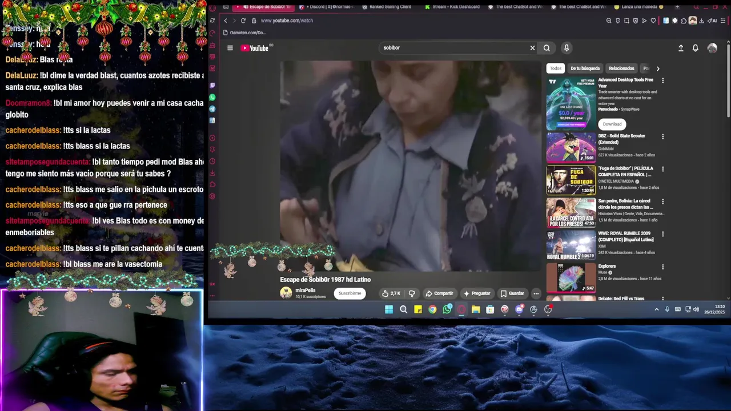Open Windows taskbar search

(x=403, y=309)
